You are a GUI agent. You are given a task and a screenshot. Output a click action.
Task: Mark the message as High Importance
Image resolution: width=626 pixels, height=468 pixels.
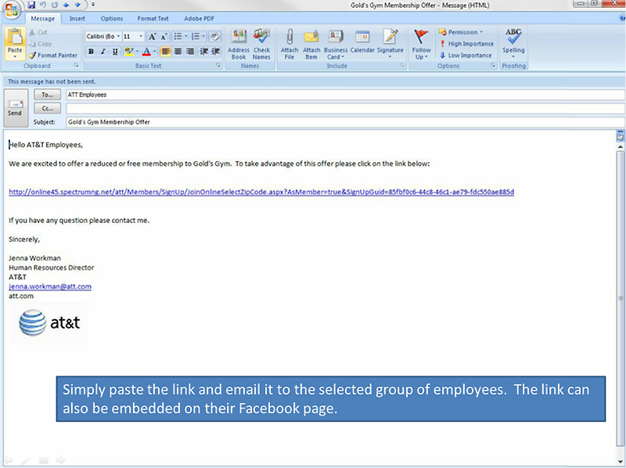(466, 44)
